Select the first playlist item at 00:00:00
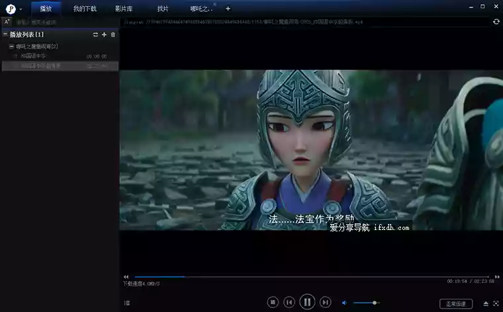 click(x=60, y=56)
